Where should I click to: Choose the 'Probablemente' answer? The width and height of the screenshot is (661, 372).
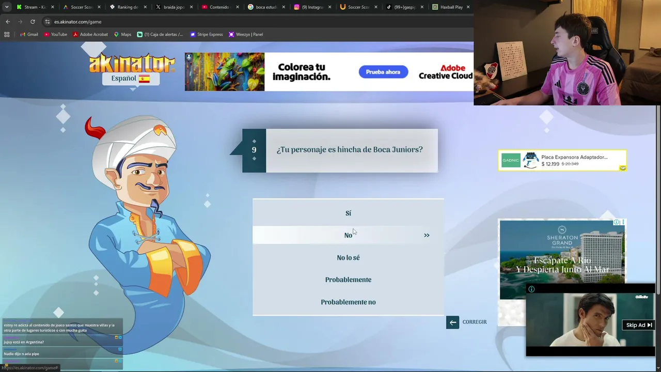tap(348, 280)
